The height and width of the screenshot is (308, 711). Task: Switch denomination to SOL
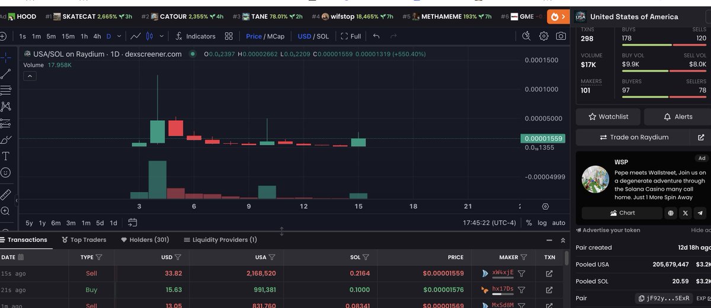(x=323, y=36)
